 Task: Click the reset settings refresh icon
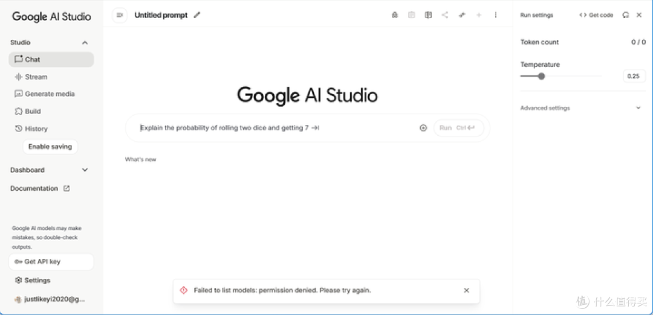coord(626,15)
